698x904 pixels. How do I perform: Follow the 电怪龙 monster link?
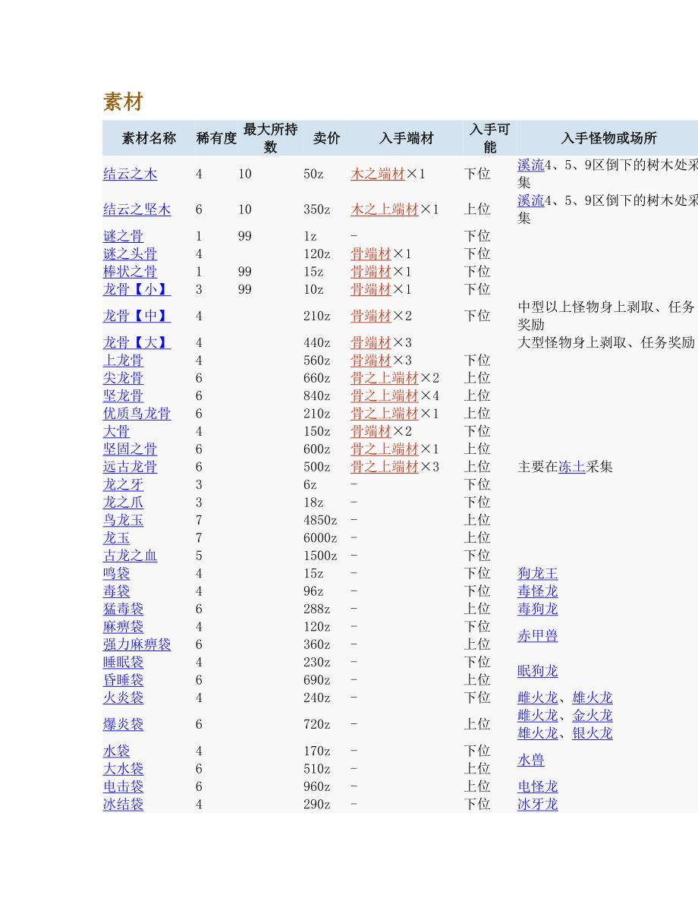click(x=537, y=786)
